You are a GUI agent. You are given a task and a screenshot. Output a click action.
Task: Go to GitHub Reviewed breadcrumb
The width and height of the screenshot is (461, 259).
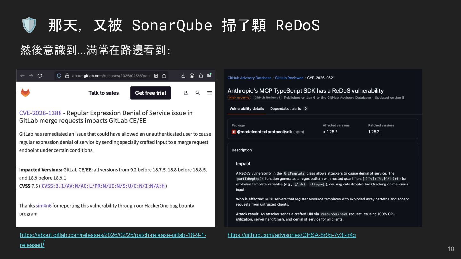[289, 78]
